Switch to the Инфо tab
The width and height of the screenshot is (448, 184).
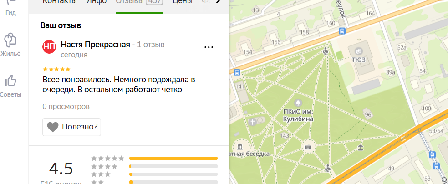point(96,1)
